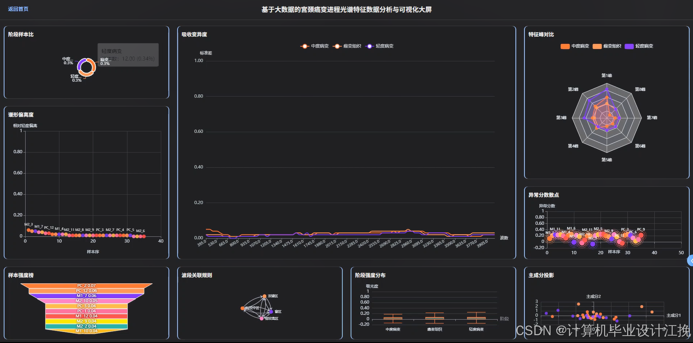Toggle 癌变组织 series in 吸收变异度 legend
The height and width of the screenshot is (343, 693).
coord(347,46)
